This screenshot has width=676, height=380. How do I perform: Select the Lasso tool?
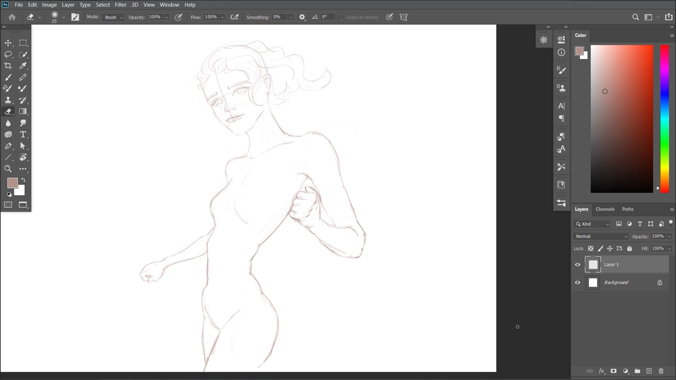[x=8, y=54]
